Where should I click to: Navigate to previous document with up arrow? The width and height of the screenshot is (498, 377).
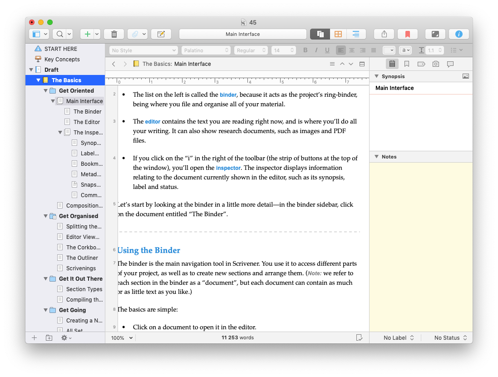tap(342, 64)
